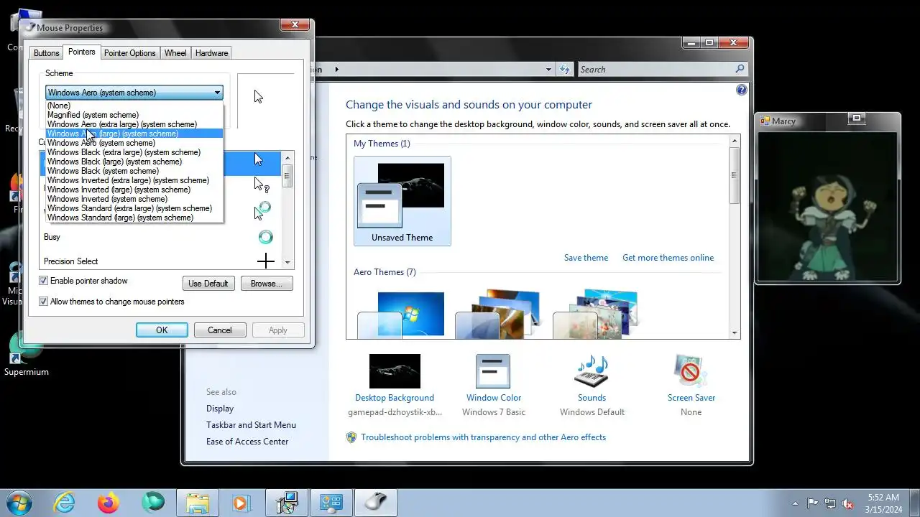Choose Windows Aero (large) scheme
This screenshot has height=517, width=920.
click(x=134, y=134)
